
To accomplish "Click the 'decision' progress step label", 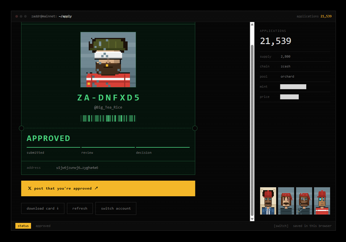I will click(143, 153).
